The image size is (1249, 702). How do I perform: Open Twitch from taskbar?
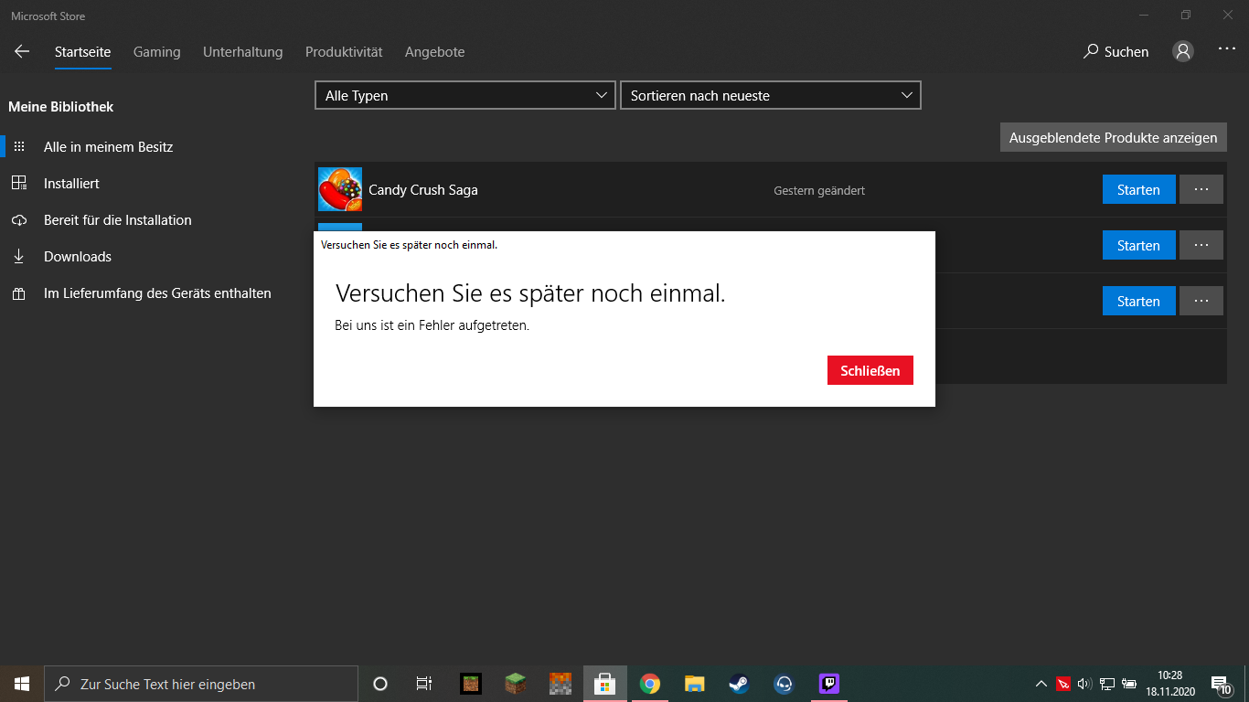coord(829,684)
